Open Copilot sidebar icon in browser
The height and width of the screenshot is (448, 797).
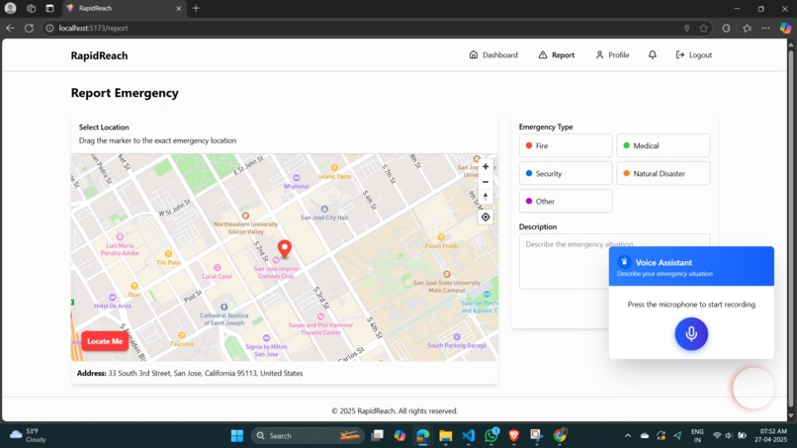point(786,28)
